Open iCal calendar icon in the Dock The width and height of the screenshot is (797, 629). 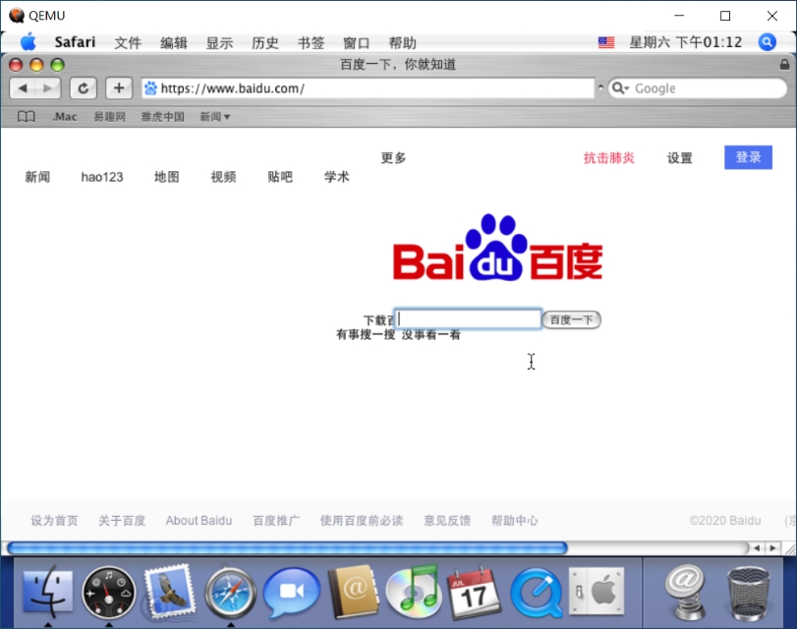point(473,593)
